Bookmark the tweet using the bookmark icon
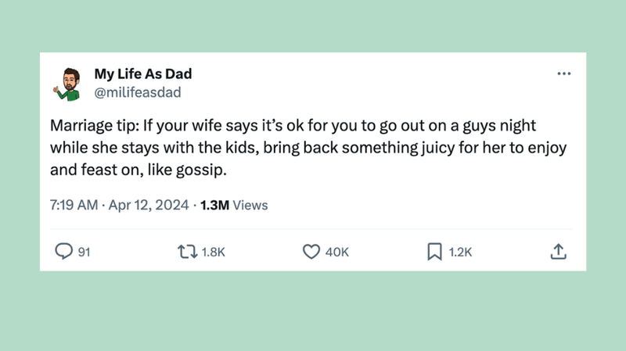 434,252
